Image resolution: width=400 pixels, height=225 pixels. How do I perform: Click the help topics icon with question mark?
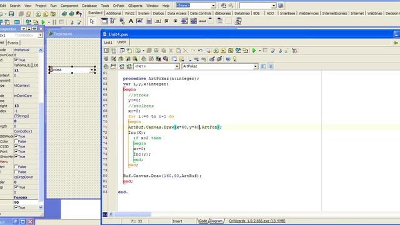(x=79, y=14)
